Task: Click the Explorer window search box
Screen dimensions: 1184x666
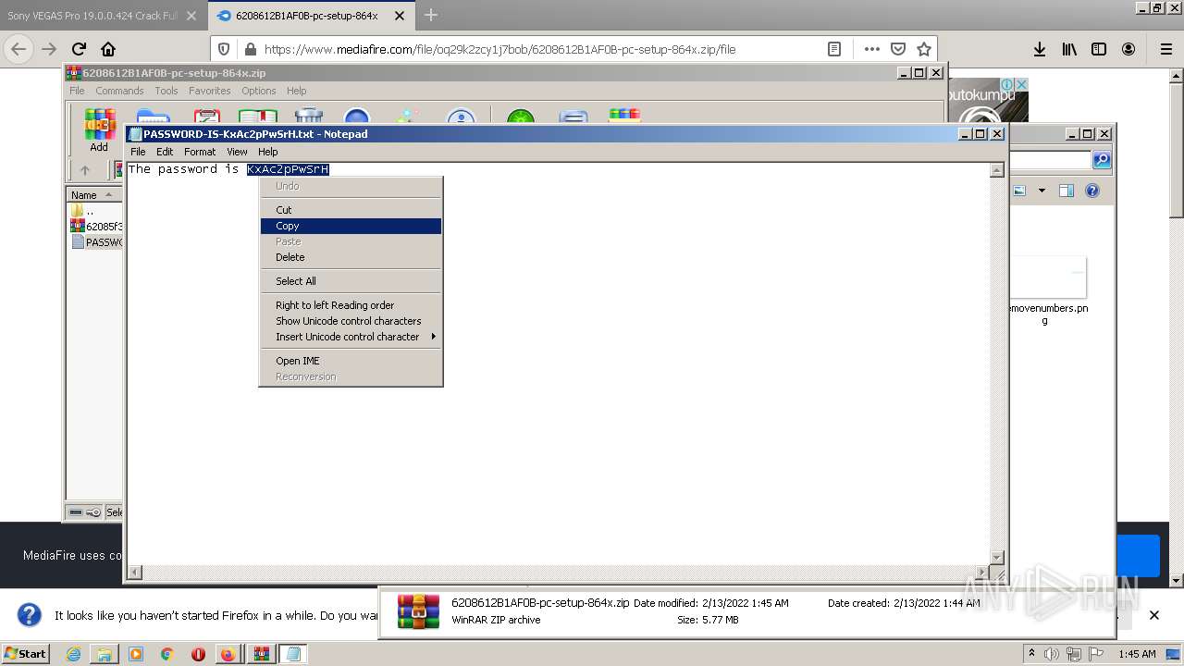Action: point(1050,160)
